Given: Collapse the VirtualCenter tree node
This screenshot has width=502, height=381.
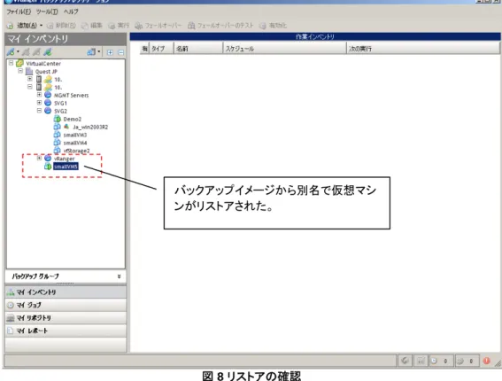Looking at the screenshot, I should click(11, 63).
